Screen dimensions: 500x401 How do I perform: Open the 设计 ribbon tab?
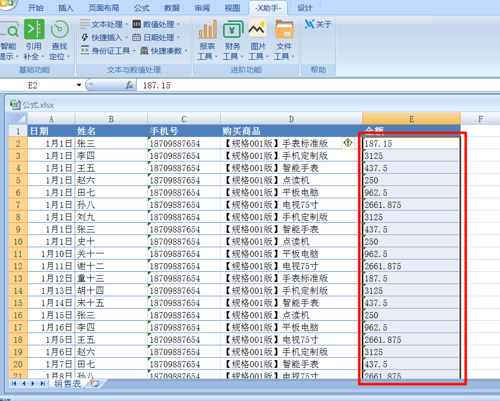tap(305, 8)
